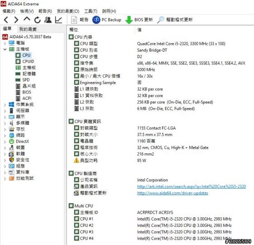Open the aida64.com driver-updates link
Viewport: 254px width, 245px height.
[x=173, y=193]
